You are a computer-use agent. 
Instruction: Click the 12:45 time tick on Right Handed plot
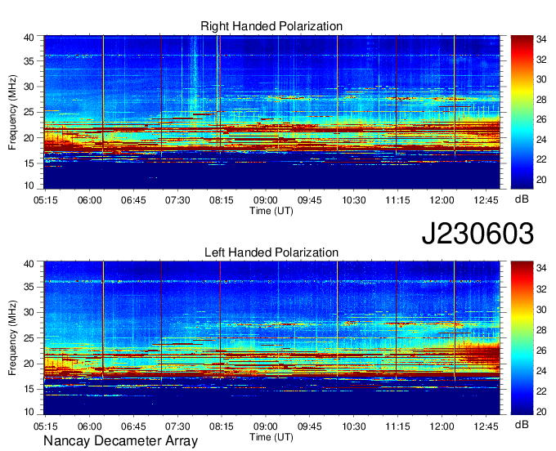(486, 200)
